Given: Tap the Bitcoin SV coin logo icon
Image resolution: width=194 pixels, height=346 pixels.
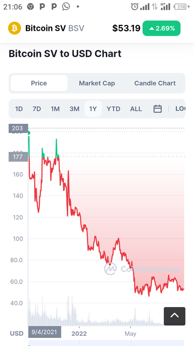Looking at the screenshot, I should tap(15, 28).
